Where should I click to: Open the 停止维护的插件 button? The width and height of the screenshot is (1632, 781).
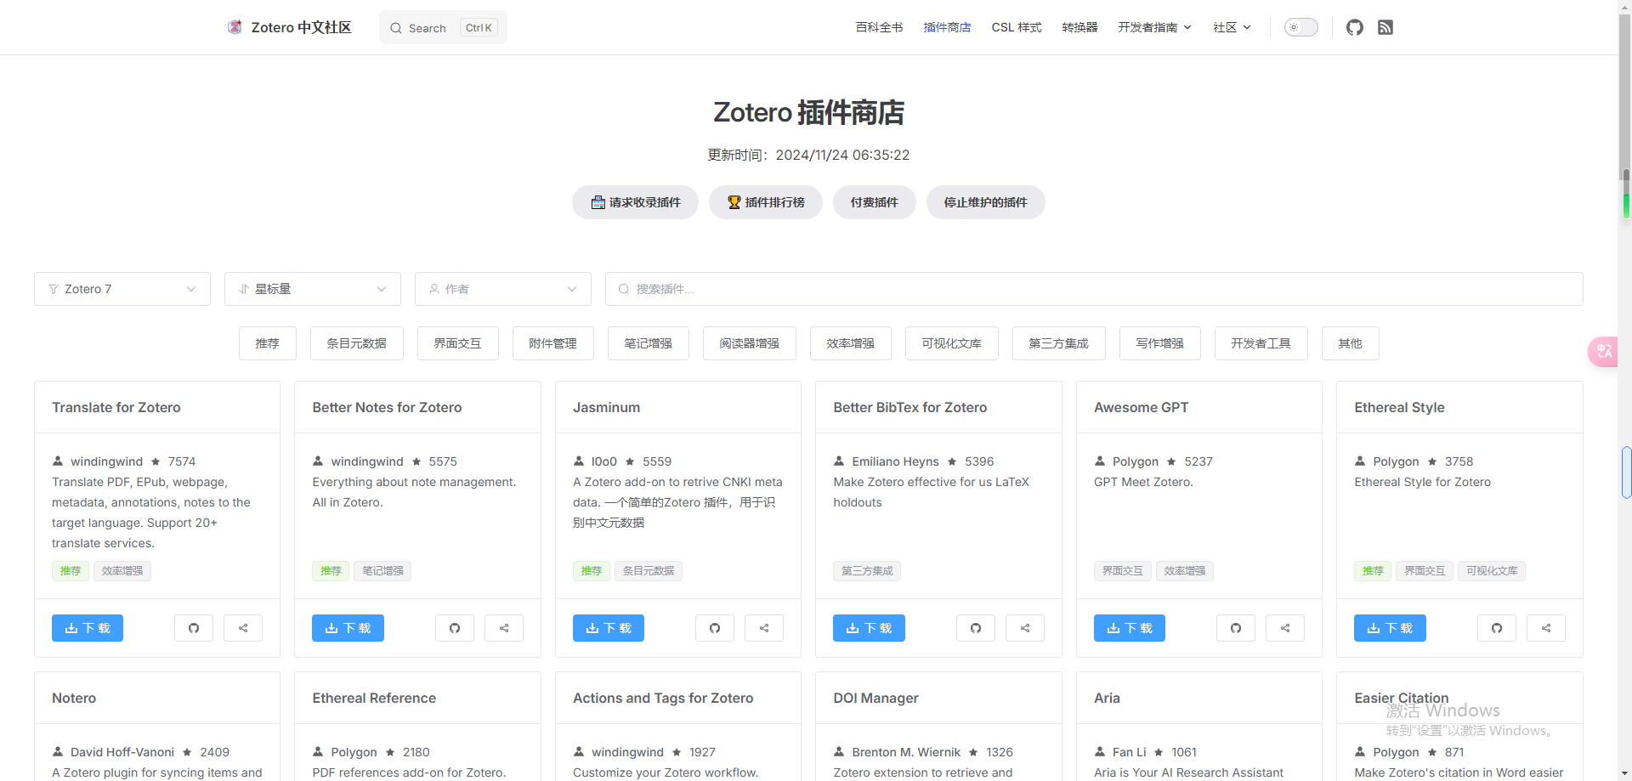[986, 202]
